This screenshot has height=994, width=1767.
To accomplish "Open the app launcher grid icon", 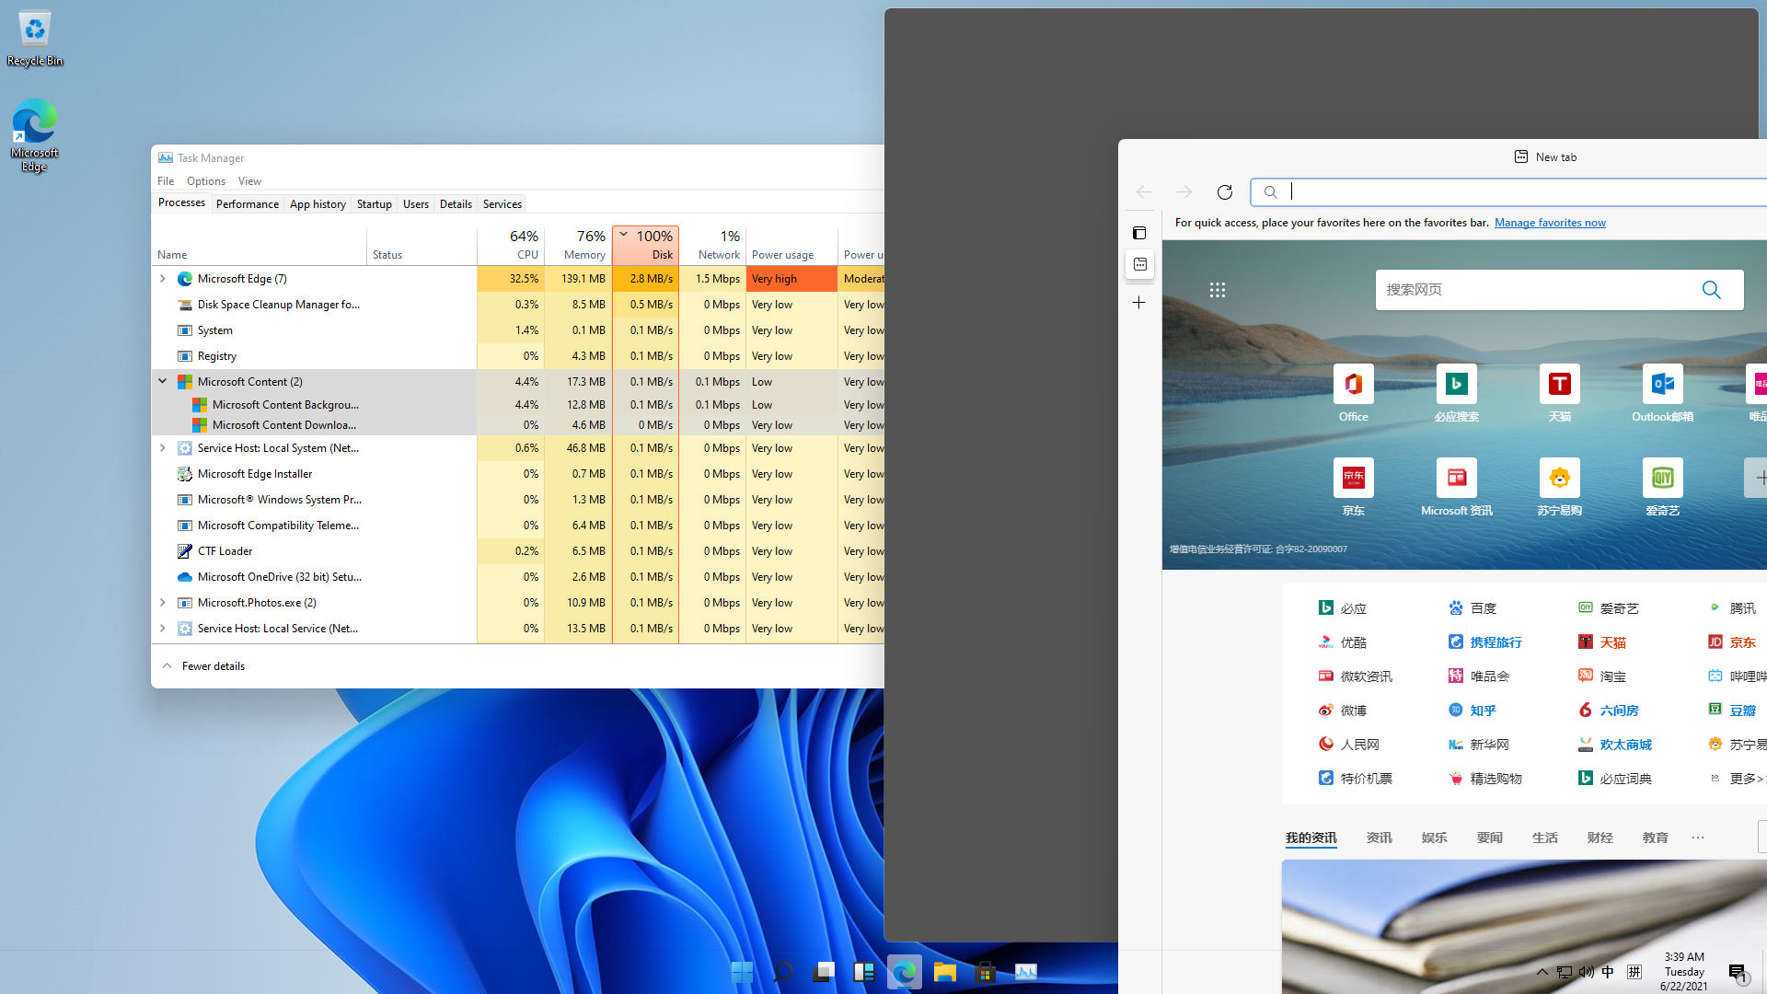I will (x=1218, y=290).
